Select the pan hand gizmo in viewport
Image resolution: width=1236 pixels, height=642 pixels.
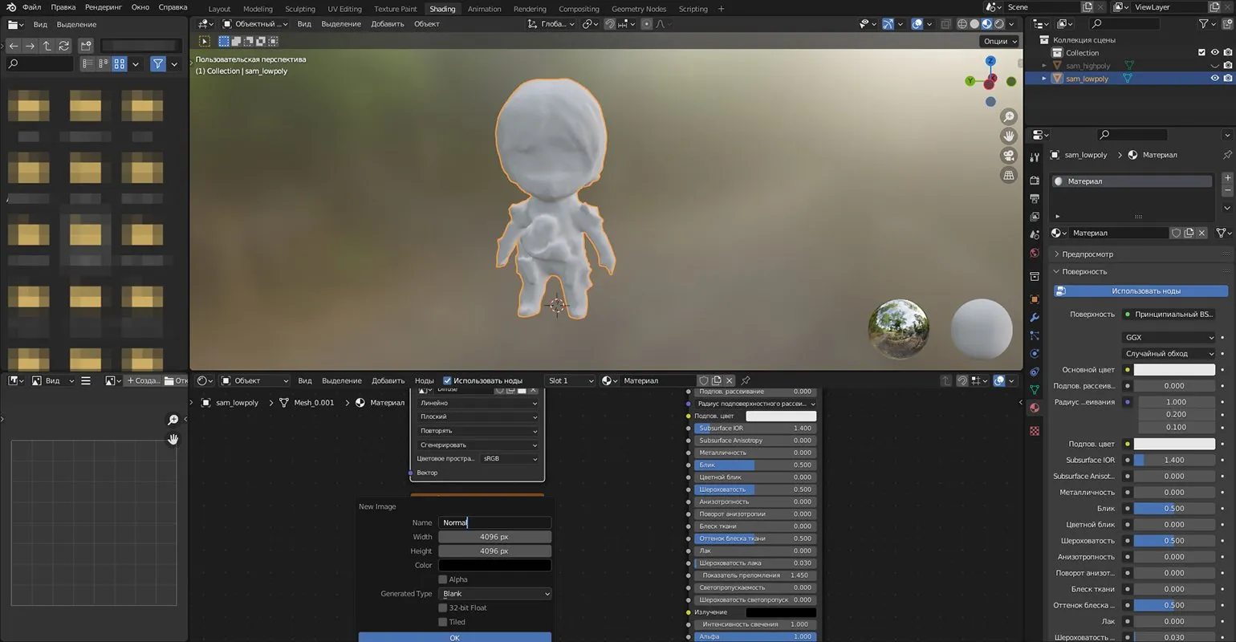tap(1009, 136)
